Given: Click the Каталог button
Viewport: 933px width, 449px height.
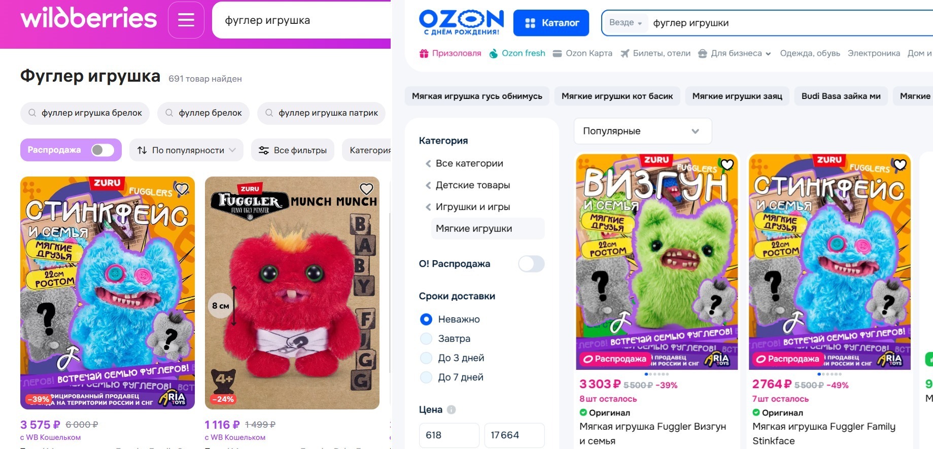Looking at the screenshot, I should (551, 23).
